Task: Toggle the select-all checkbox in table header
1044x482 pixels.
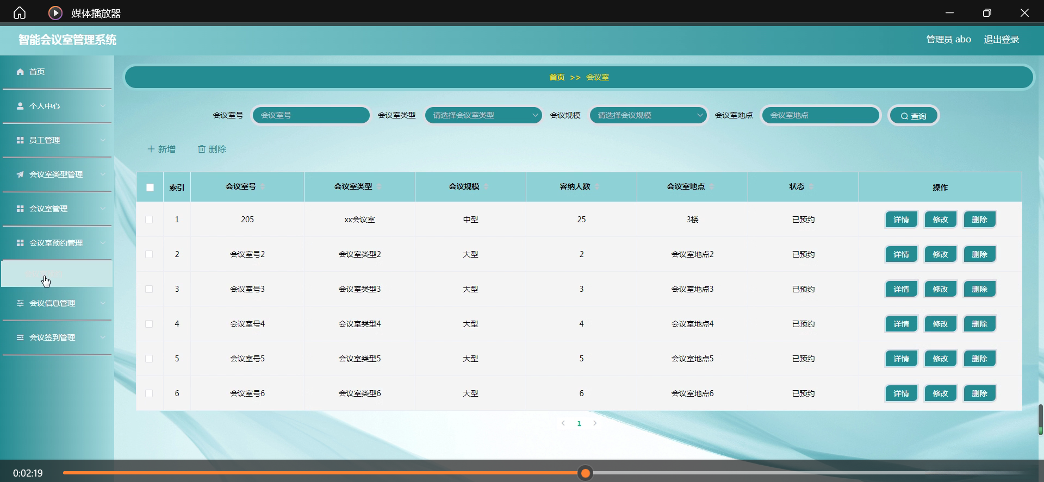Action: pyautogui.click(x=150, y=187)
